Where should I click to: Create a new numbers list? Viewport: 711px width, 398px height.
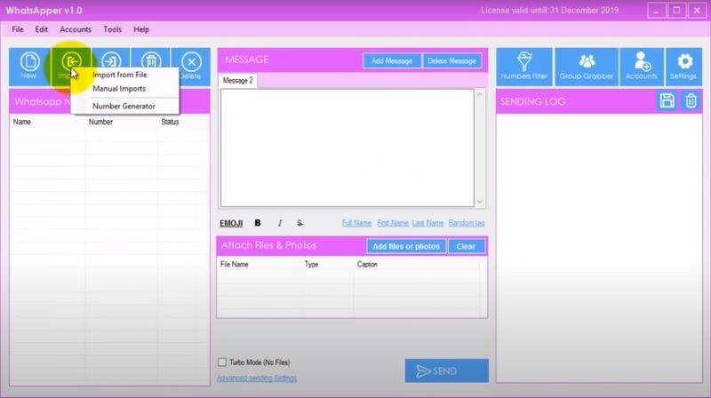tap(29, 67)
